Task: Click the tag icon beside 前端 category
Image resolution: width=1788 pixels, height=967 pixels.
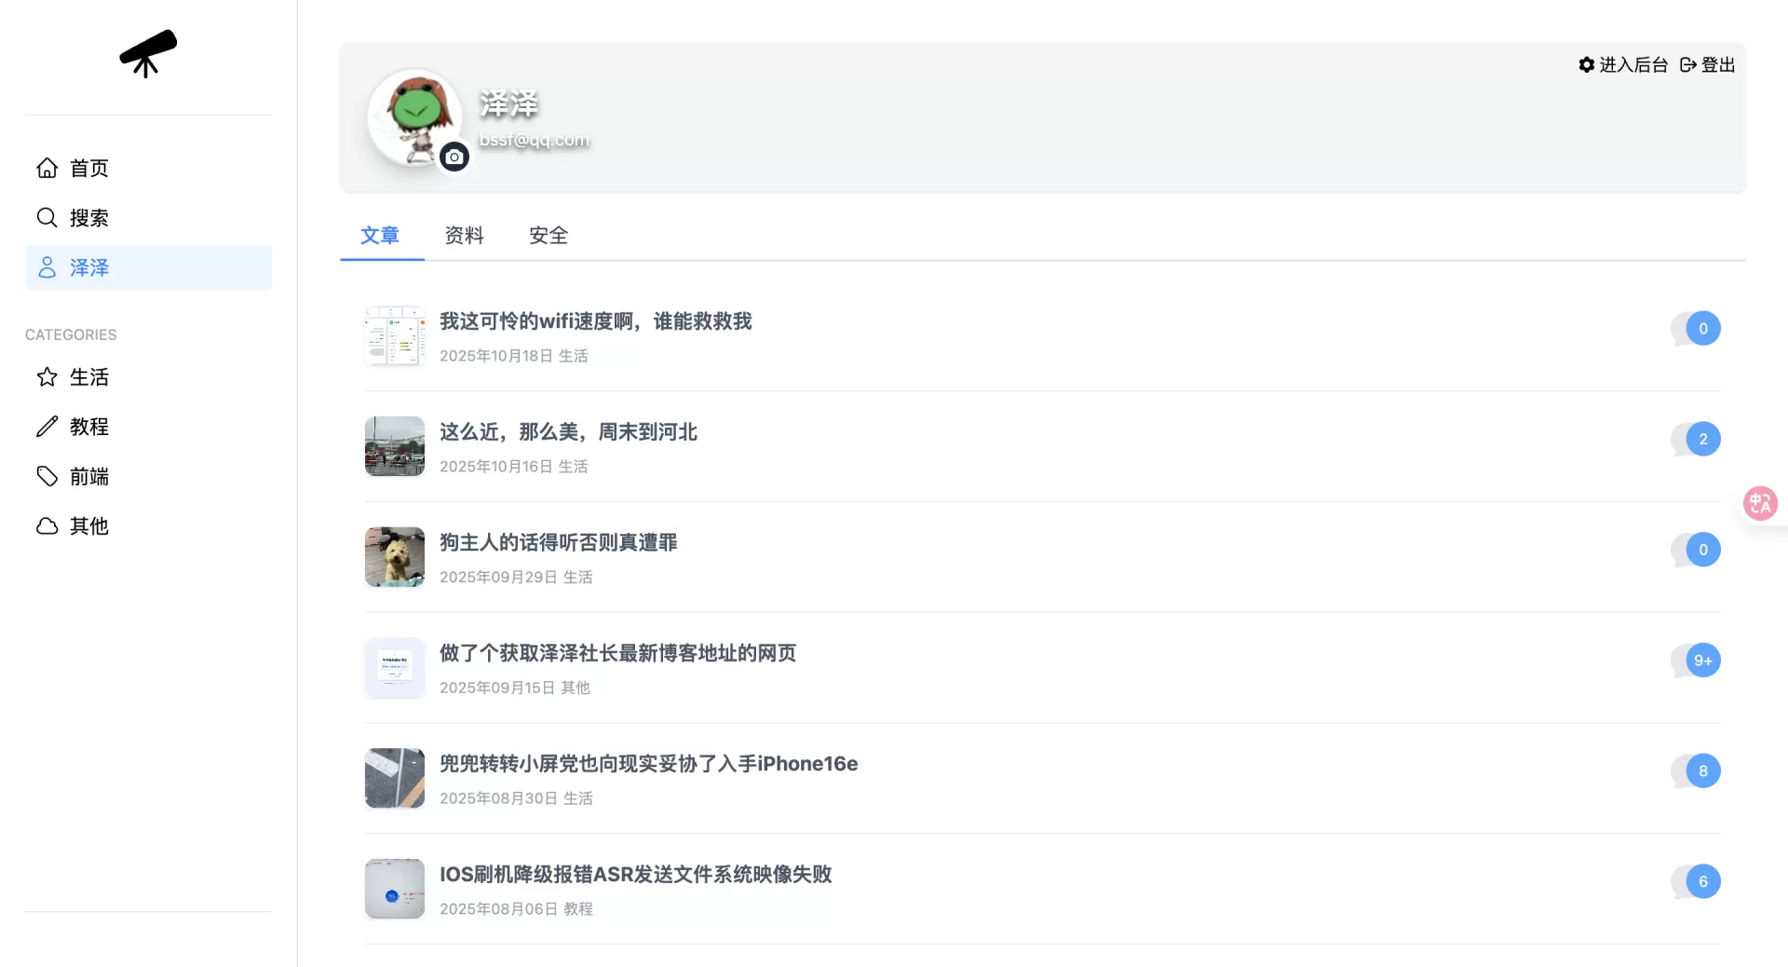Action: click(47, 476)
